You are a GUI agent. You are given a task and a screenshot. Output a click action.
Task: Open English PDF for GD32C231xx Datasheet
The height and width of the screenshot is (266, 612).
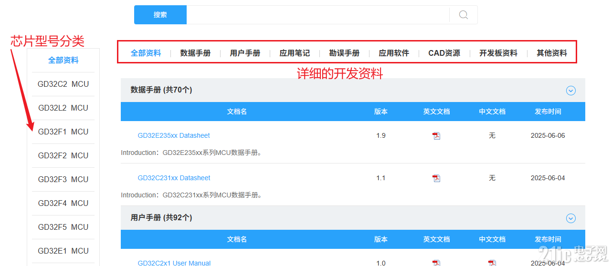(436, 178)
